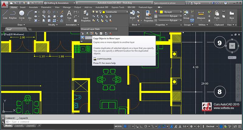
Task: Click the Insert block icon
Action: [x=132, y=15]
